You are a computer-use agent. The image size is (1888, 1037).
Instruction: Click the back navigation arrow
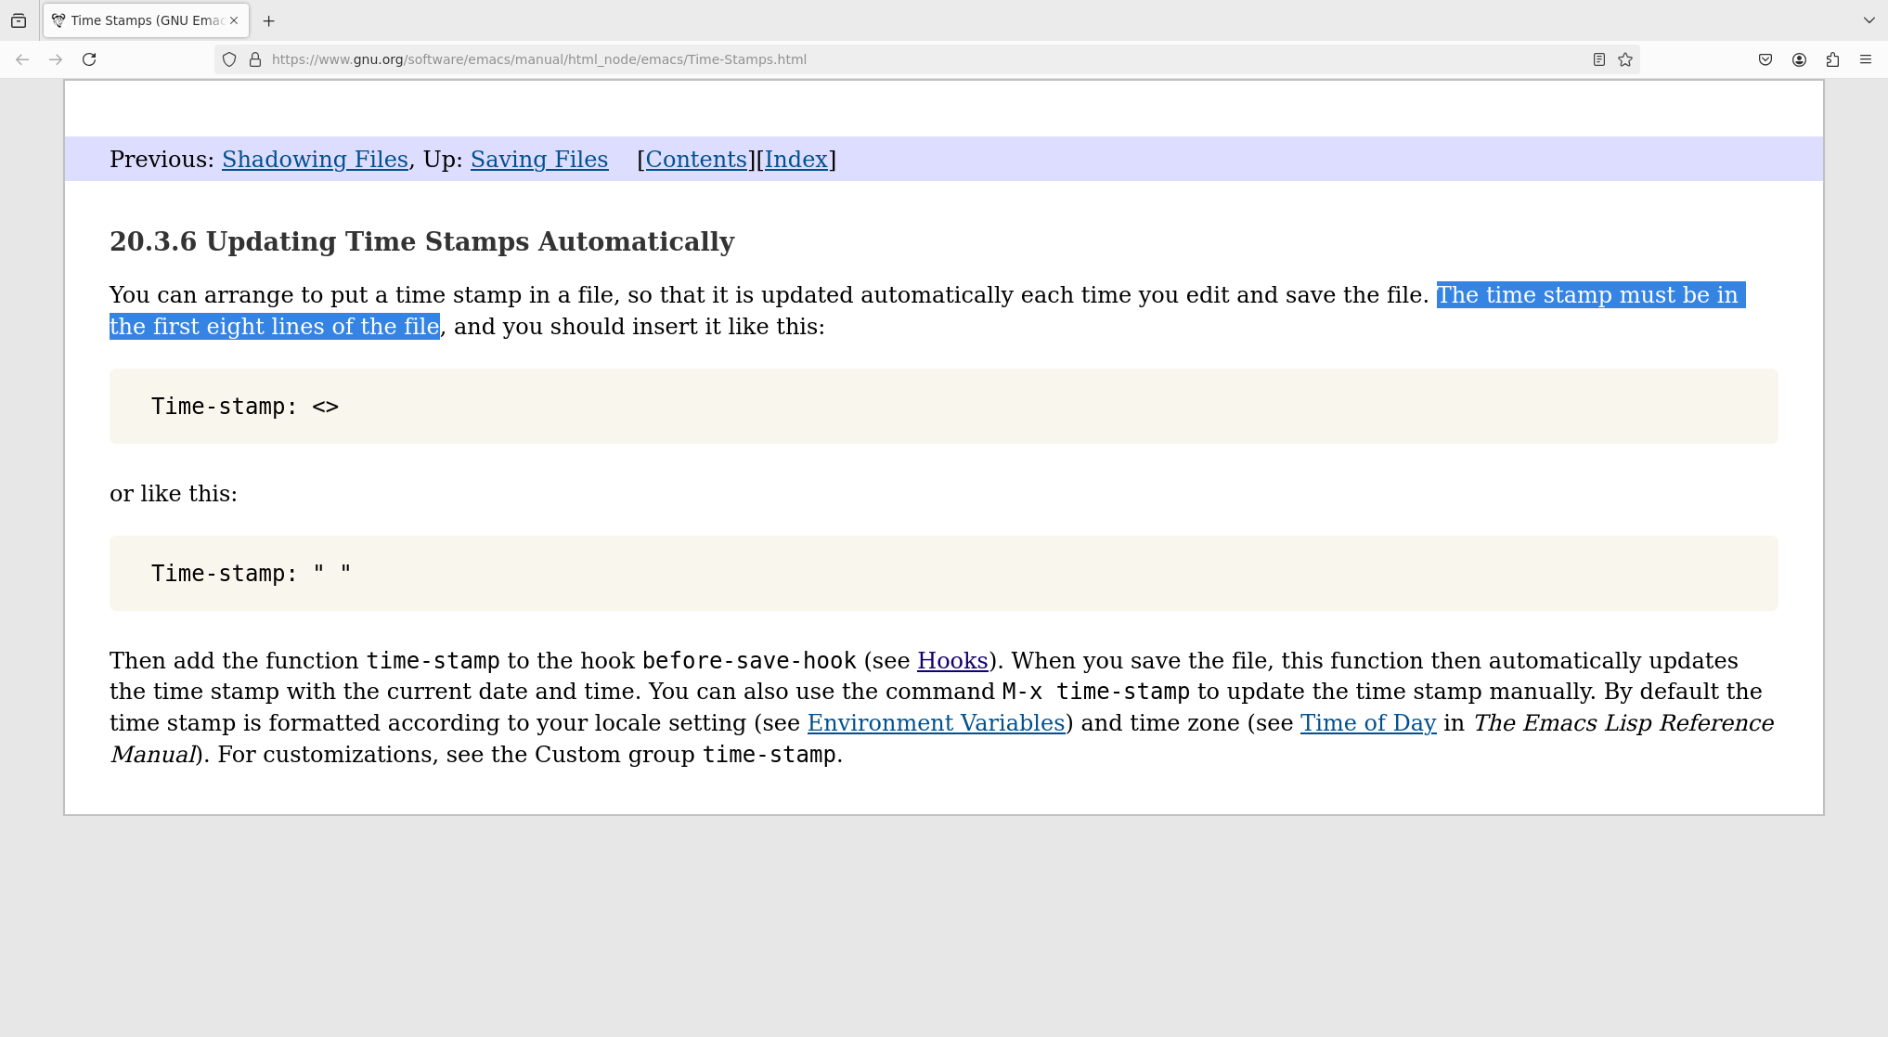coord(22,59)
